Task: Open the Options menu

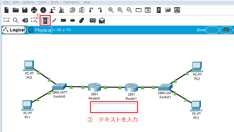Action: pyautogui.click(x=28, y=2)
